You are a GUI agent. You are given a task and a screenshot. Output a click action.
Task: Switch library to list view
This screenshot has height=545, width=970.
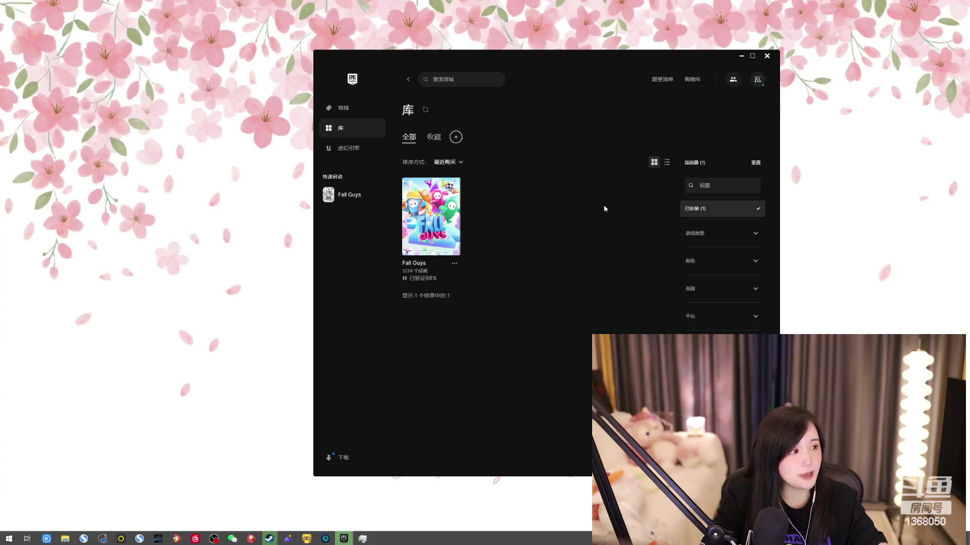667,162
